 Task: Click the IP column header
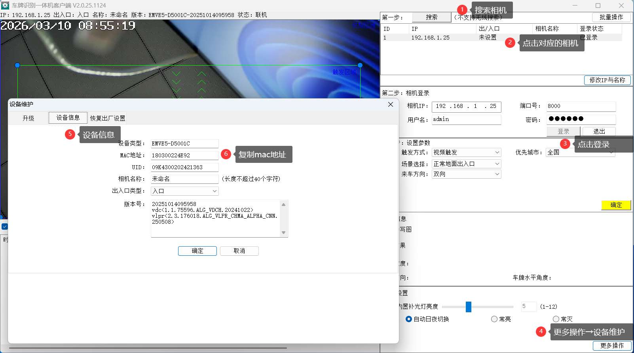(x=442, y=29)
